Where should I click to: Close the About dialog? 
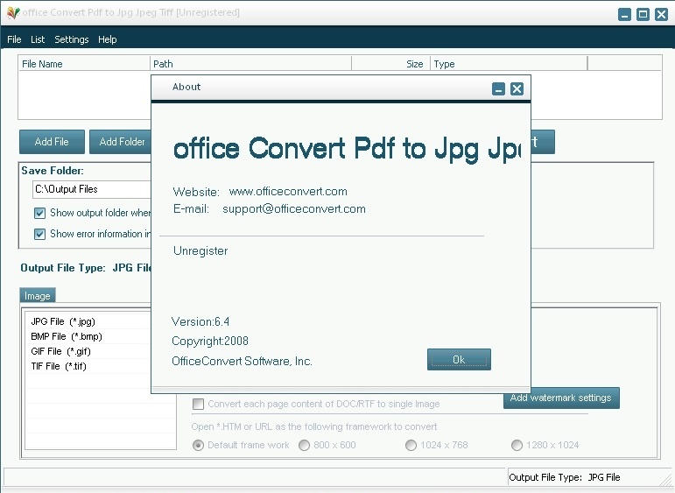tap(517, 89)
